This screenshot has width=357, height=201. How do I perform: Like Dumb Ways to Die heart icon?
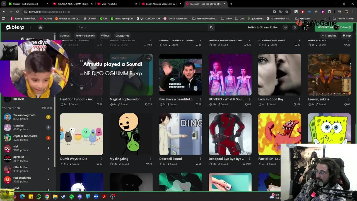click(98, 164)
